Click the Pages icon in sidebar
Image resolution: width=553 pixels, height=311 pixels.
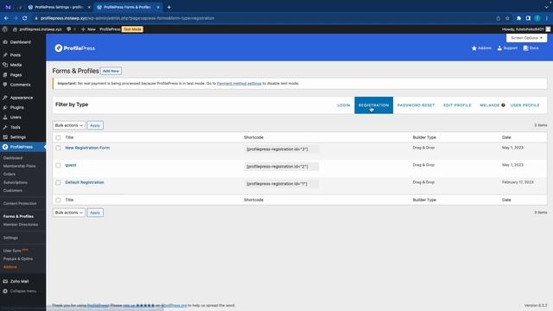pos(5,75)
